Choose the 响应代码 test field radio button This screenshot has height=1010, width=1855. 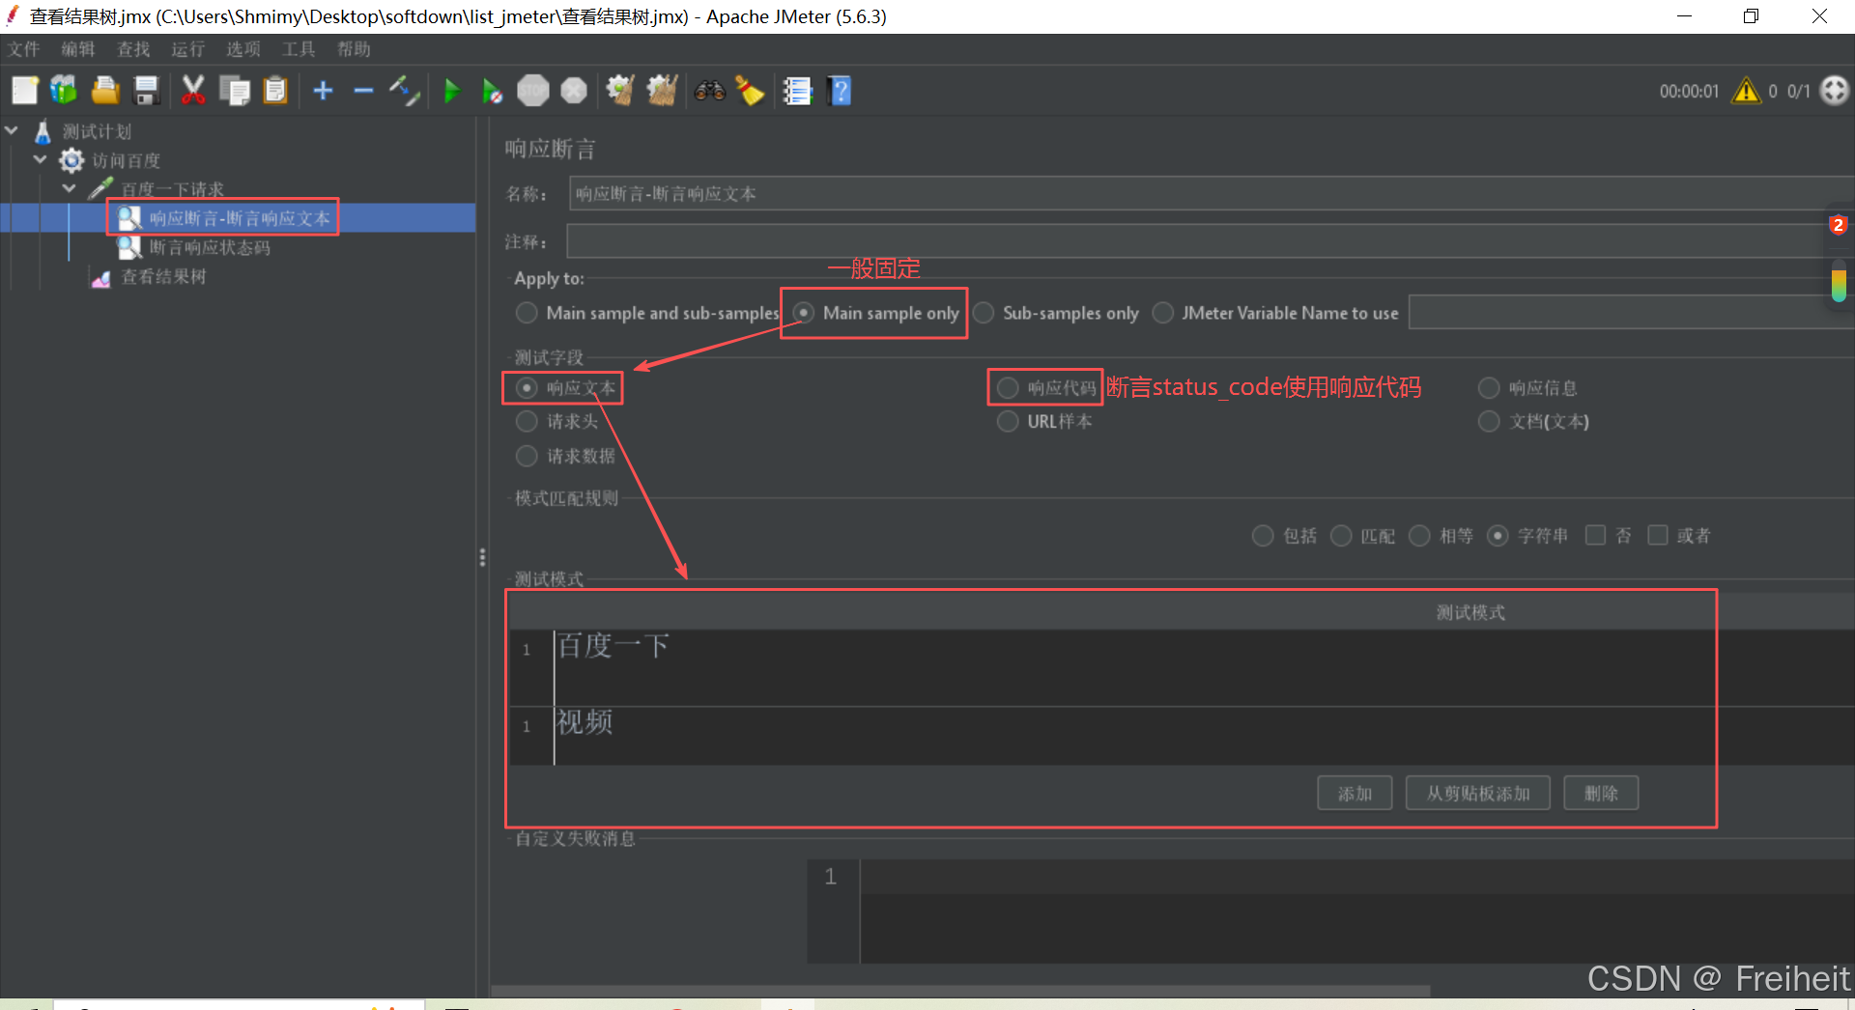[x=1008, y=387]
